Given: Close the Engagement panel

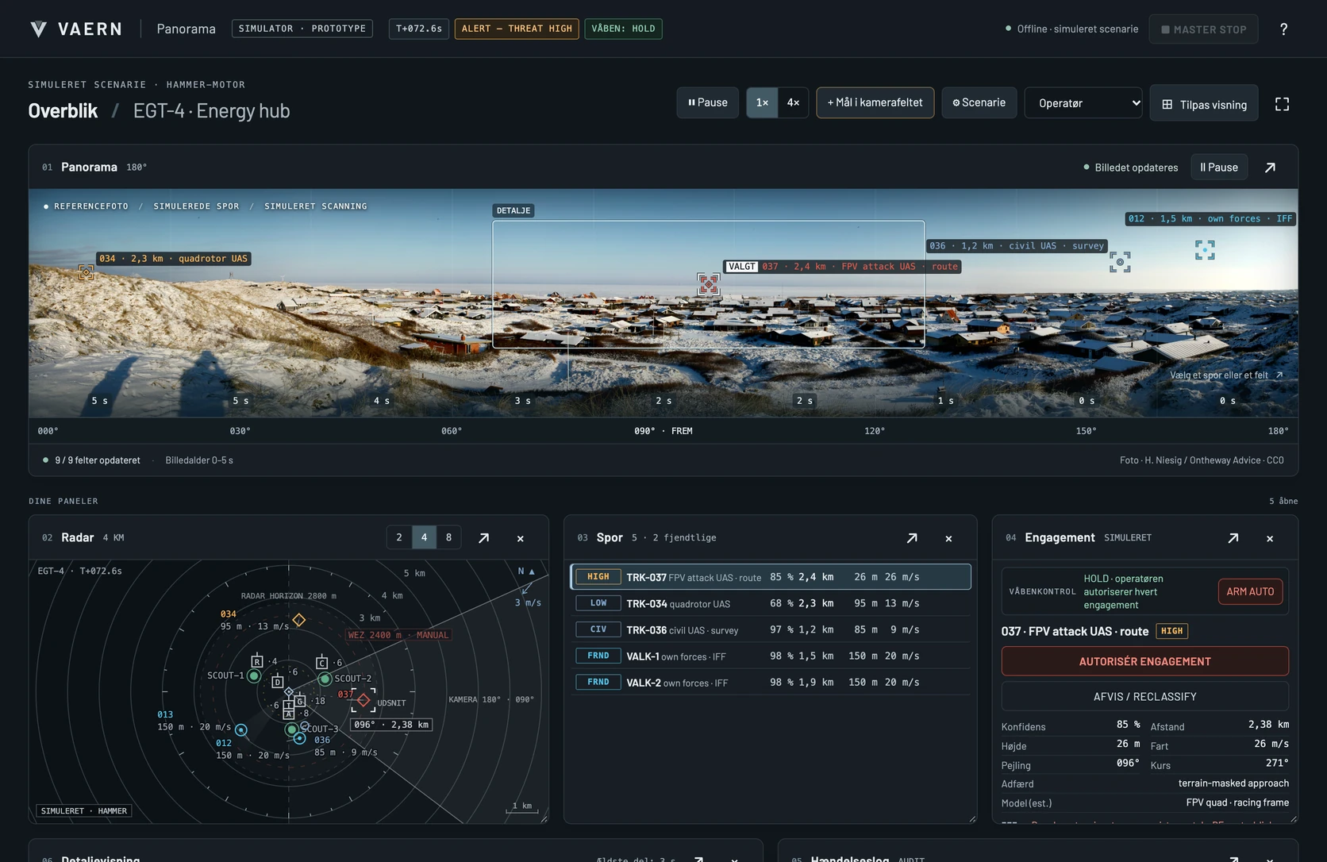Looking at the screenshot, I should pyautogui.click(x=1270, y=538).
